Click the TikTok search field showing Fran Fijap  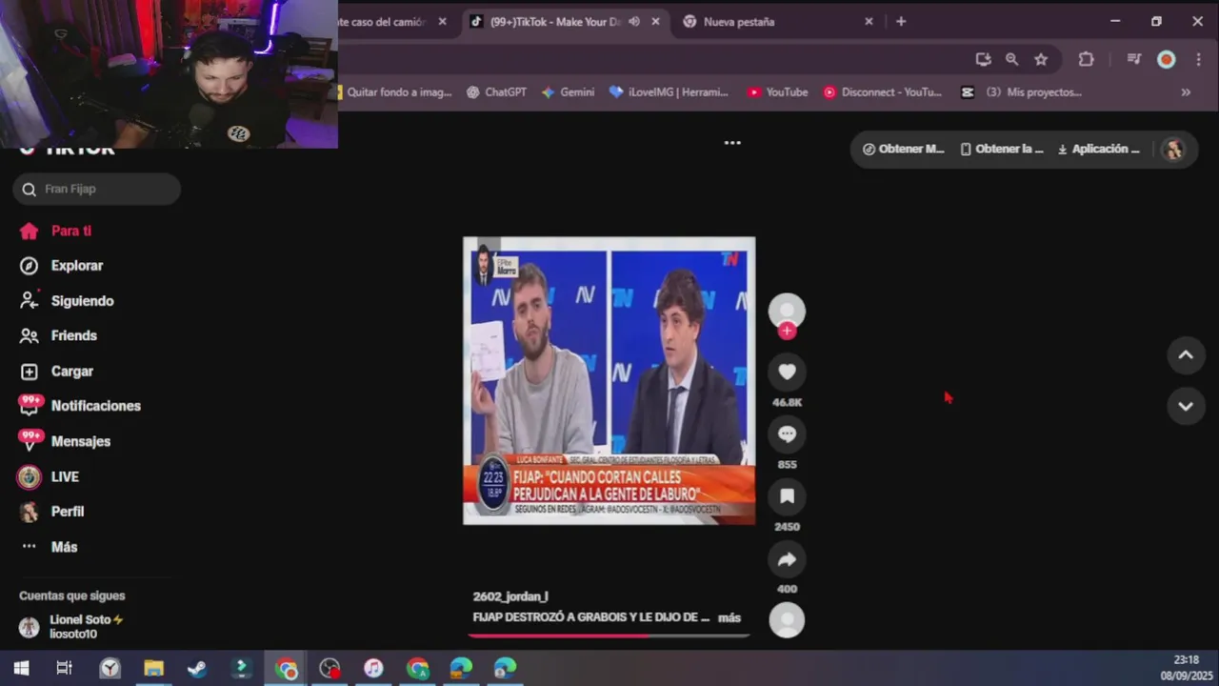tap(97, 189)
